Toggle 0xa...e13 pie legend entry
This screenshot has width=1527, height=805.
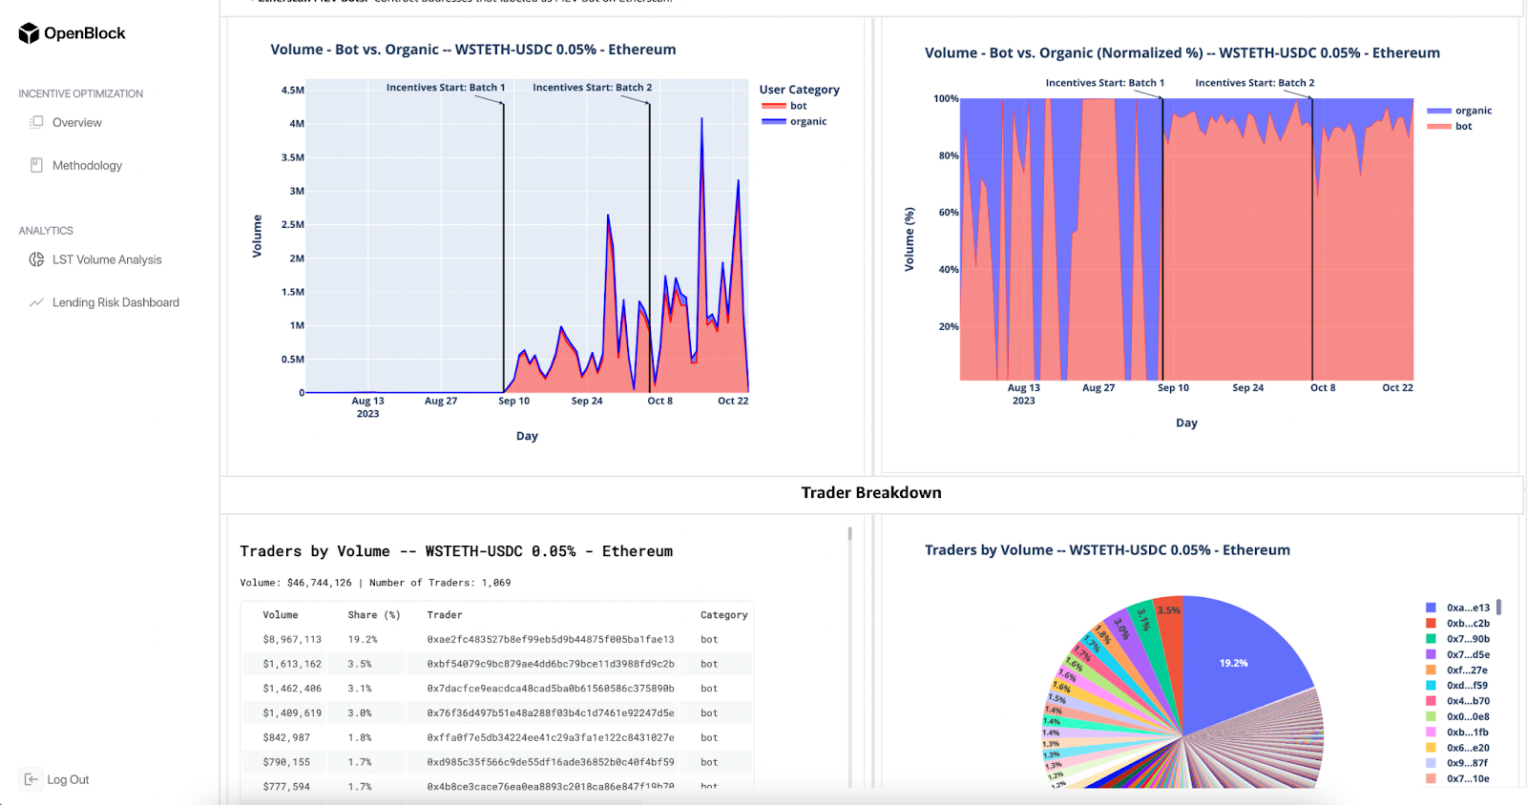(1457, 608)
